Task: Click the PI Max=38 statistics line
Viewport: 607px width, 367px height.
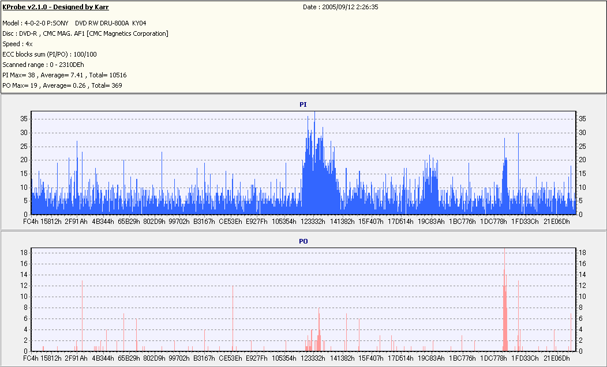Action: click(x=64, y=75)
